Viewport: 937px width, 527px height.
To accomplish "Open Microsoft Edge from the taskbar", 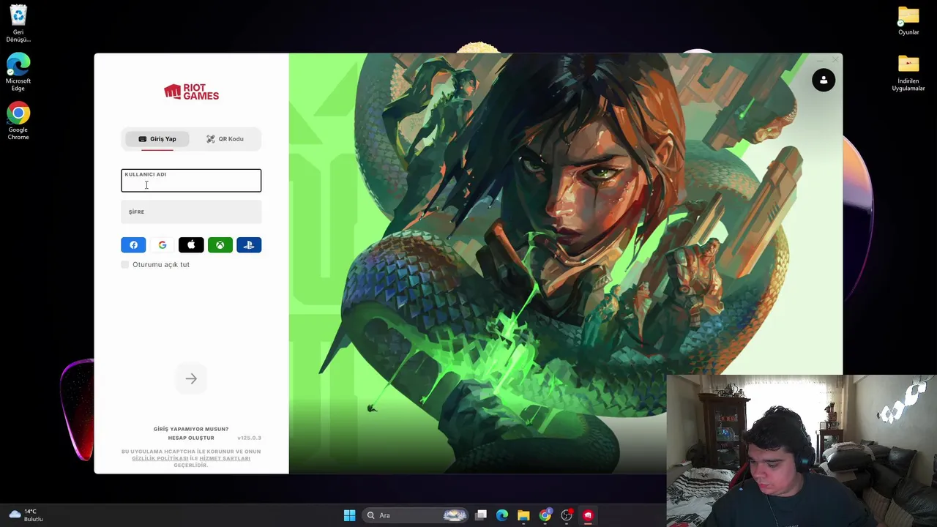I will click(x=502, y=515).
